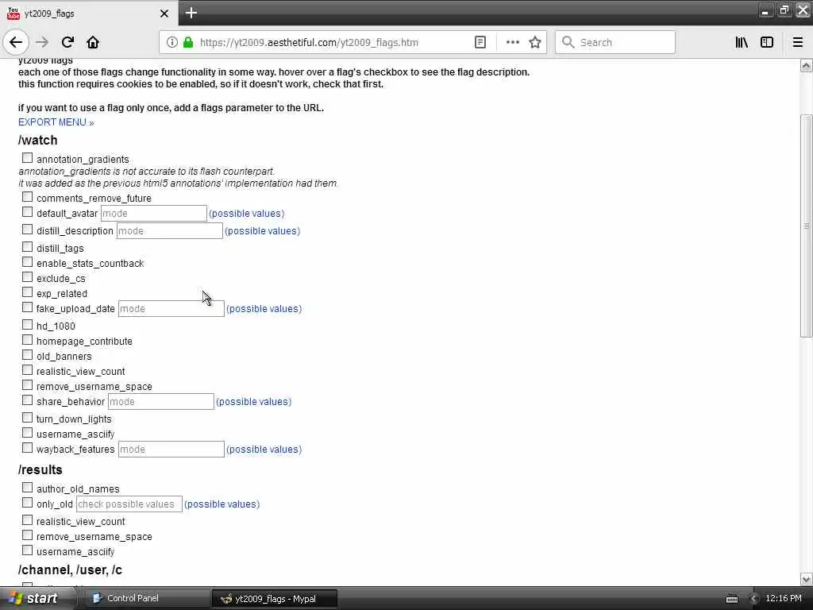
Task: Check the hd_1080 flag
Action: pyautogui.click(x=28, y=325)
